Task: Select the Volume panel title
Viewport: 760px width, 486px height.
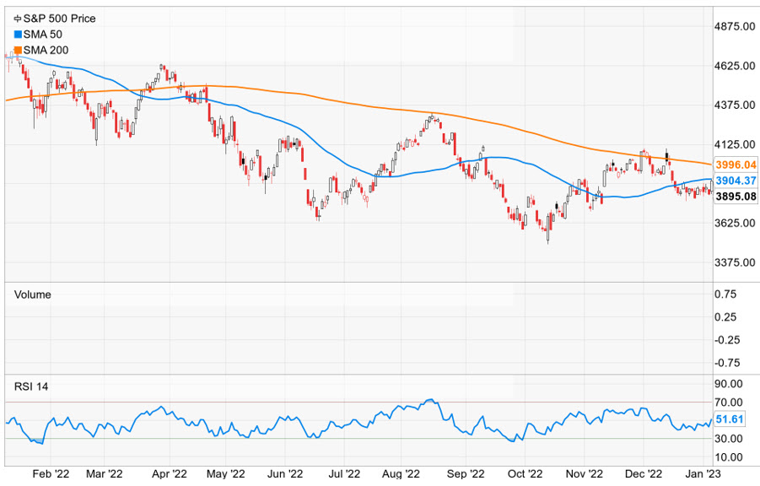Action: [x=34, y=294]
